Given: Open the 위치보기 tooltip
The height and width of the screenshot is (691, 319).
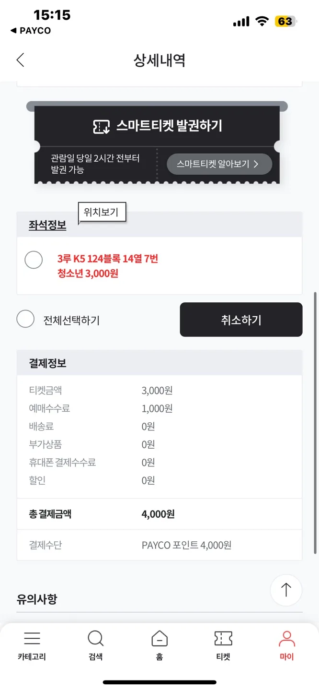Looking at the screenshot, I should click(101, 212).
